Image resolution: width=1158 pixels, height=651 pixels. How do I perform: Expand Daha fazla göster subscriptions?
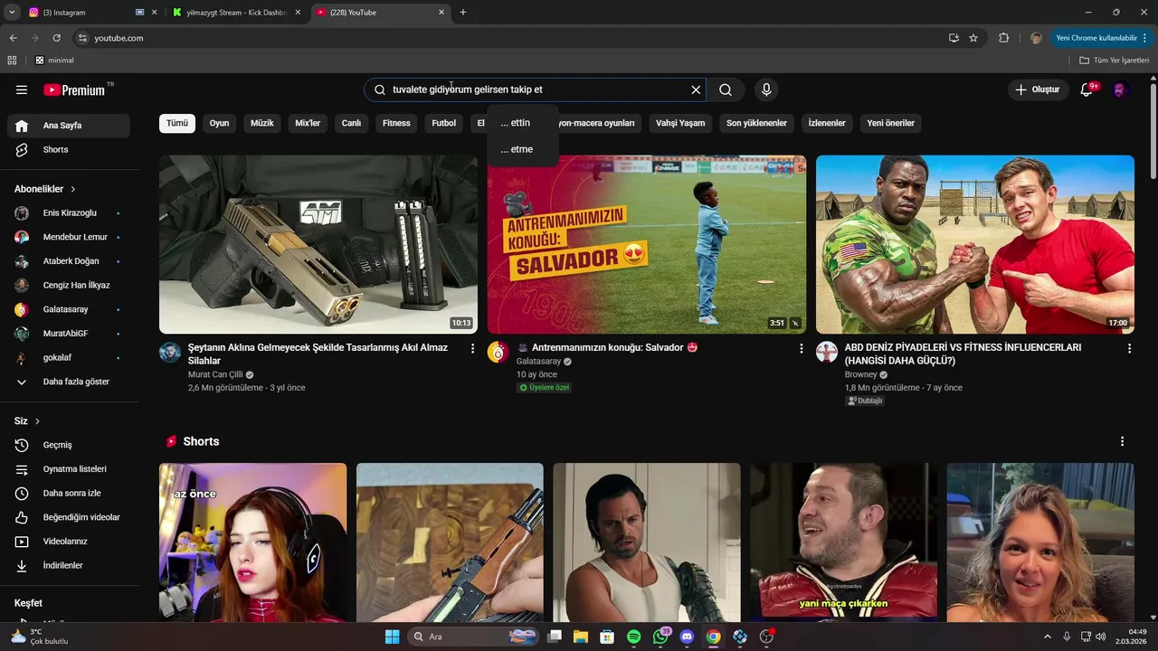click(69, 382)
